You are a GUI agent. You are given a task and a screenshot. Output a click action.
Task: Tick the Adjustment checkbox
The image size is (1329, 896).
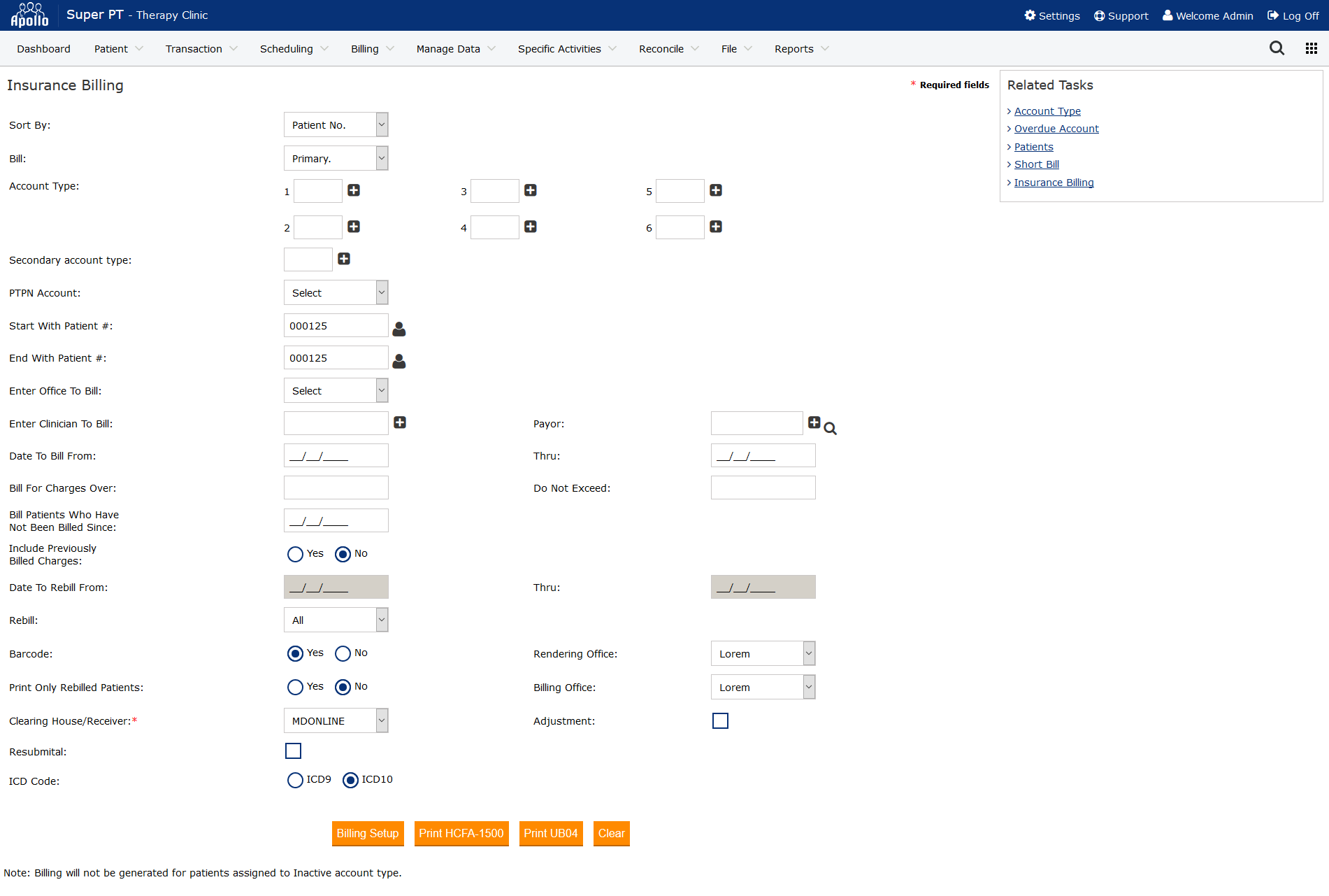click(720, 721)
